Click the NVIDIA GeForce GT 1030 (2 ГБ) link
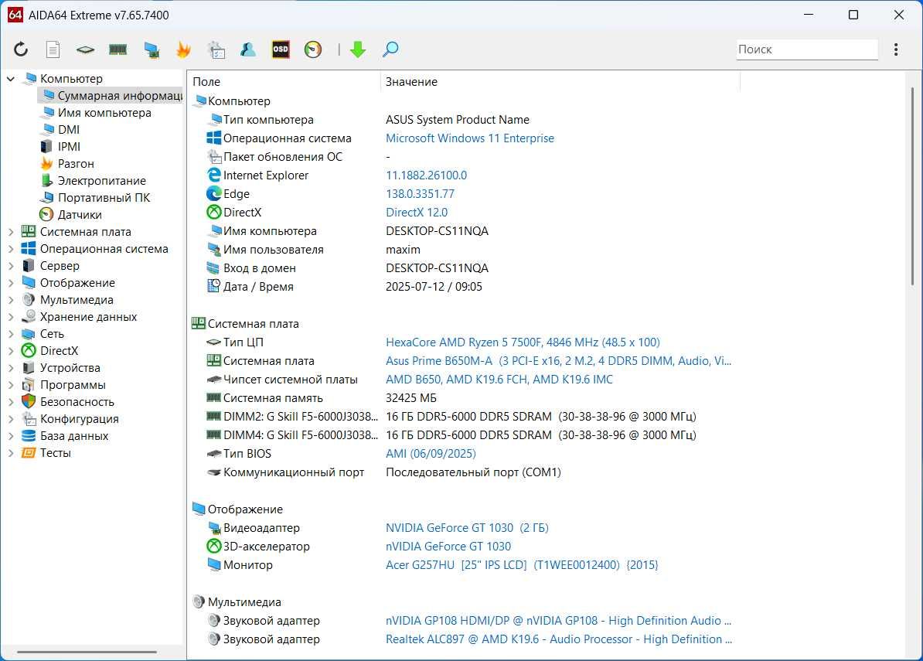The image size is (923, 661). (467, 528)
